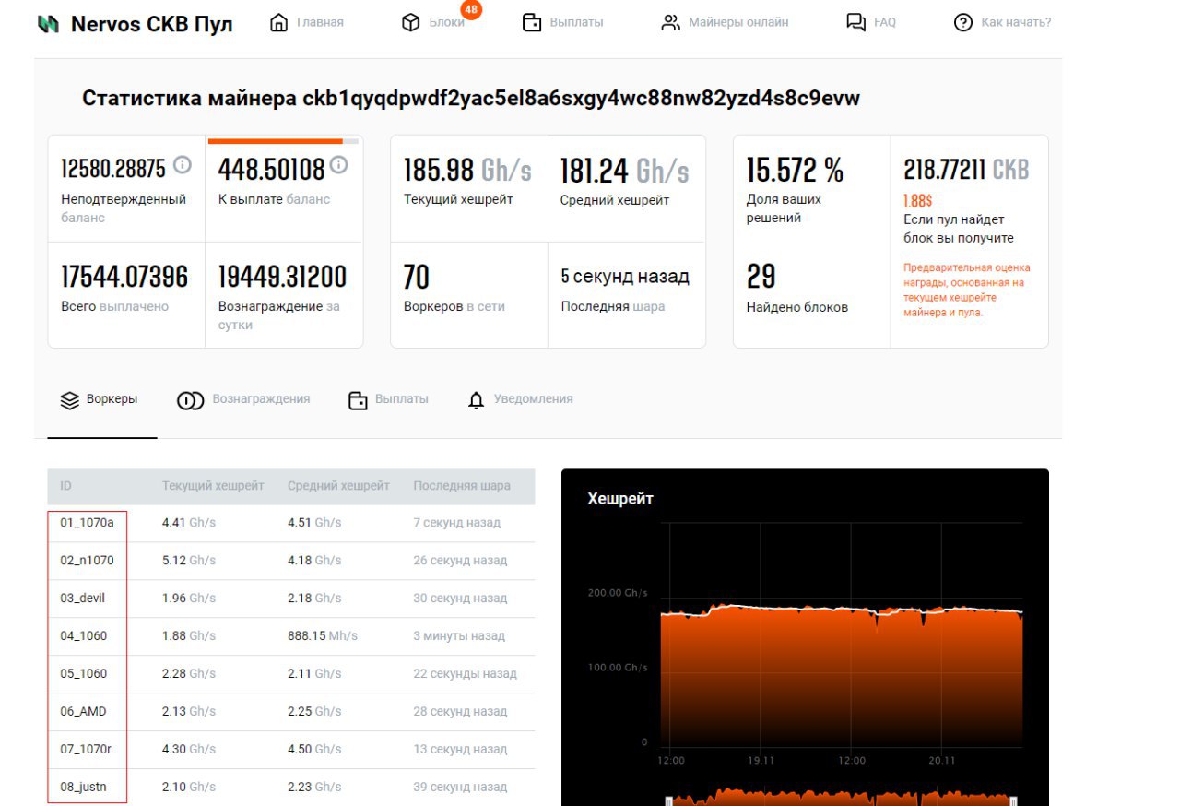Click the cube icon next to Блоки
Viewport: 1180px width, 806px height.
click(411, 22)
